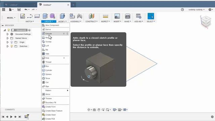Viewport: 215px width, 121px height.
Task: Click the Look At navigation icon
Action: coord(94,110)
